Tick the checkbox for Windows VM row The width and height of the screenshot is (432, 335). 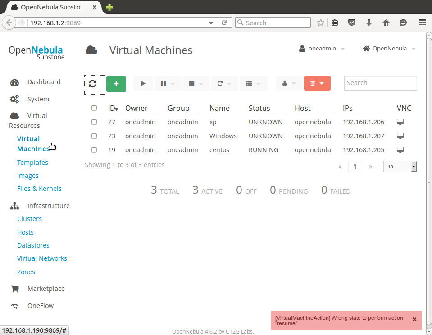[94, 136]
